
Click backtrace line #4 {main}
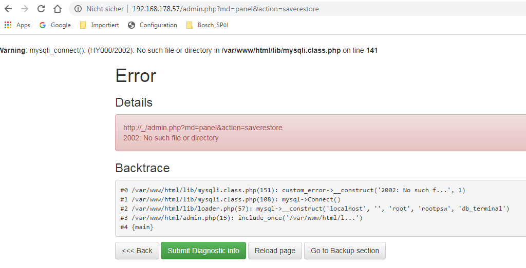point(137,227)
